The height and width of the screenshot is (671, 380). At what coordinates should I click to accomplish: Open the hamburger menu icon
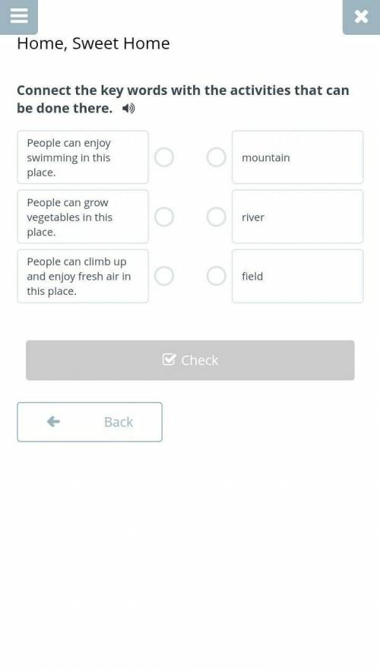19,16
